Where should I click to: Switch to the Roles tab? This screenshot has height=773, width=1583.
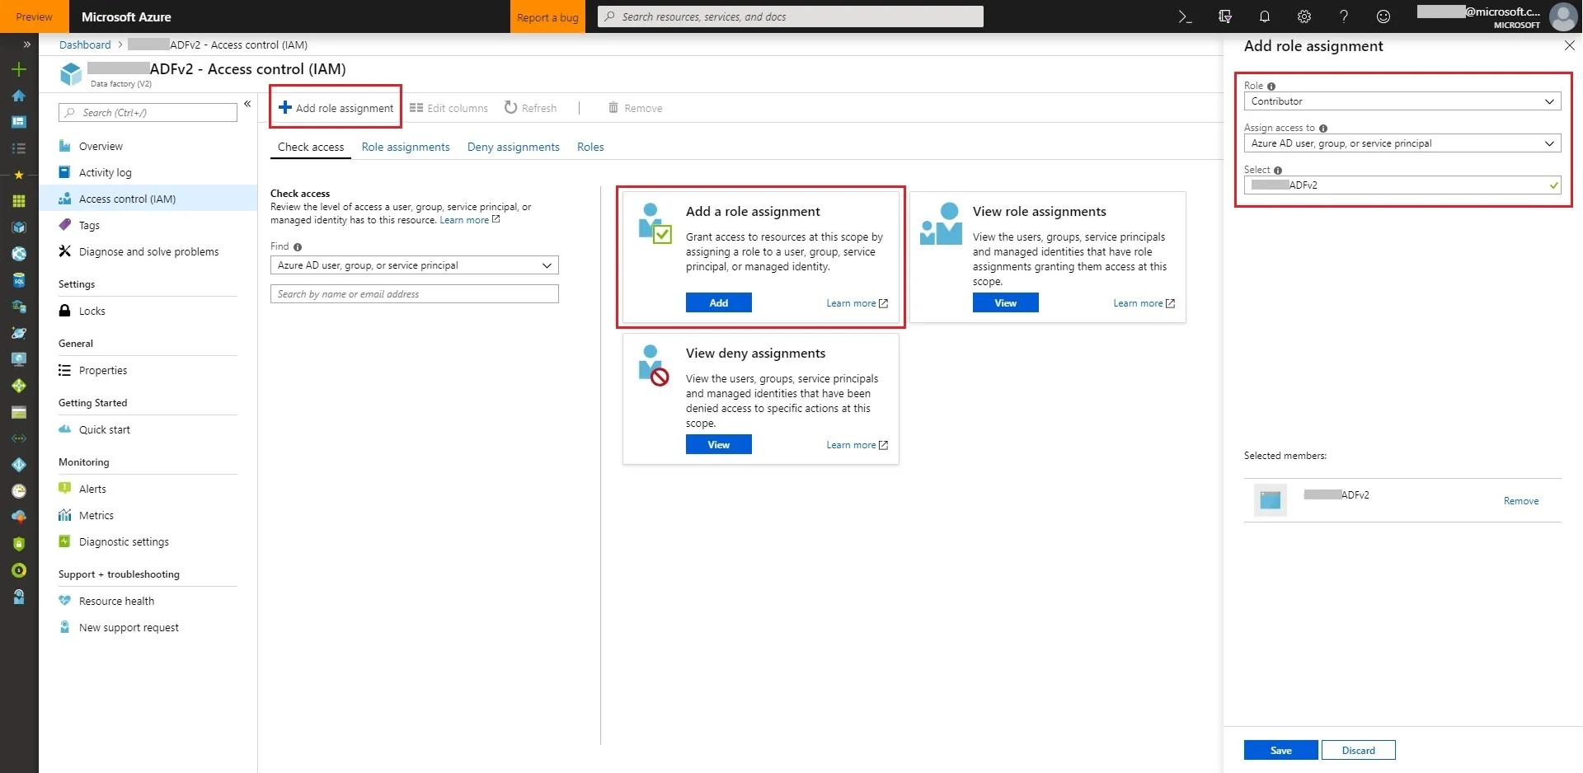(590, 147)
